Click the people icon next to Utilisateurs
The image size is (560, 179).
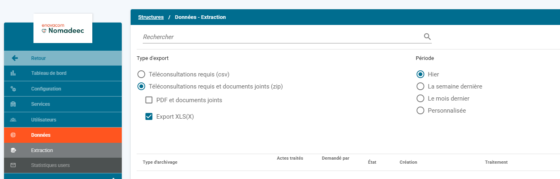13,120
